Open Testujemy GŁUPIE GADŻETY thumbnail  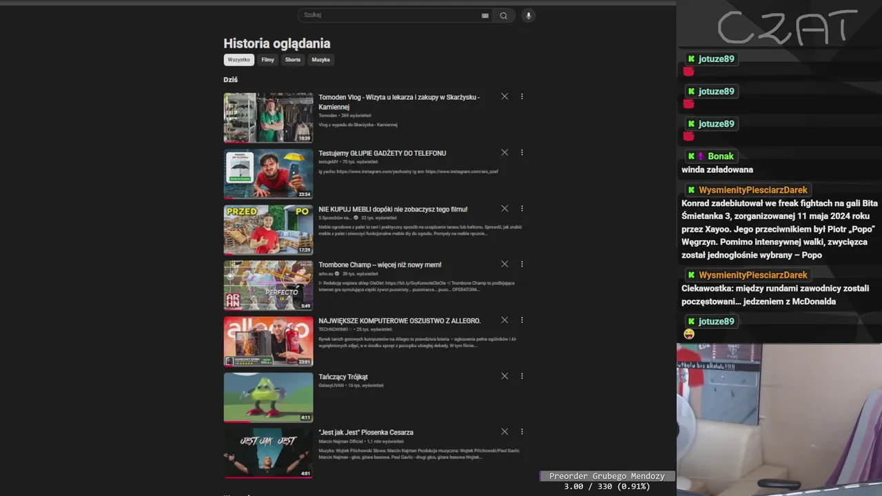pos(268,174)
